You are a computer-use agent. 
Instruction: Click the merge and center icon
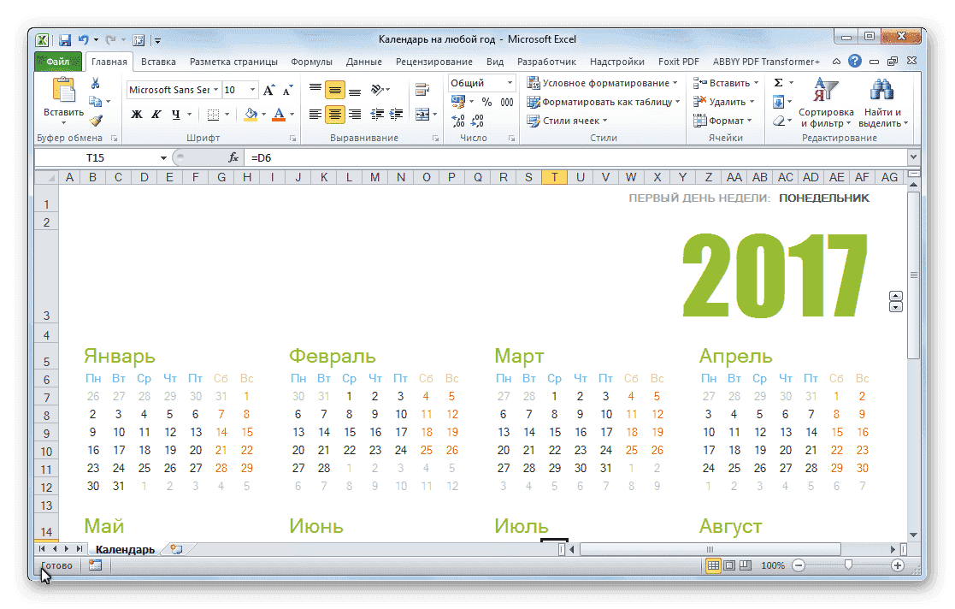pyautogui.click(x=422, y=113)
